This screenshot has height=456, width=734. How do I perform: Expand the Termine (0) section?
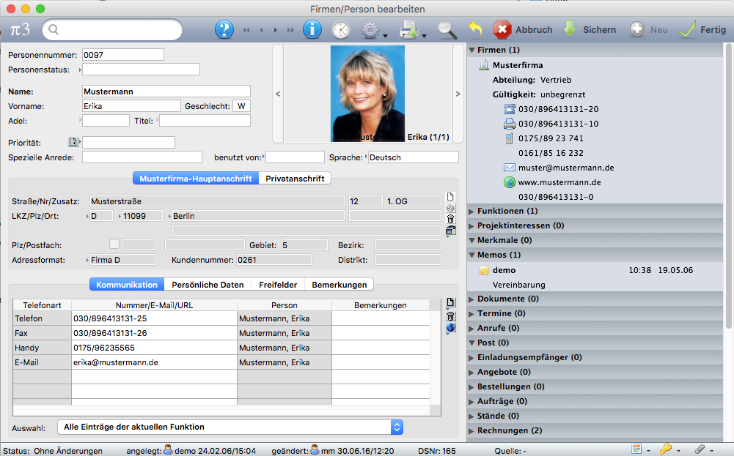click(x=472, y=313)
